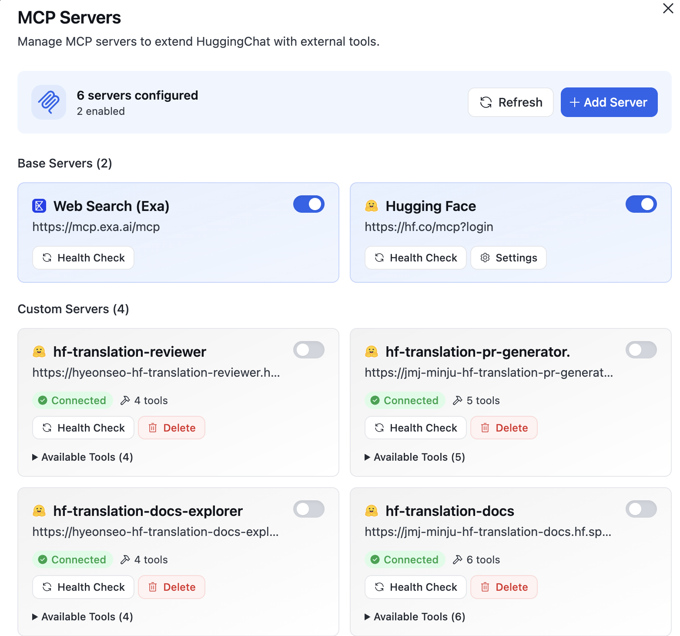Close the MCP Servers dialog

(x=668, y=8)
